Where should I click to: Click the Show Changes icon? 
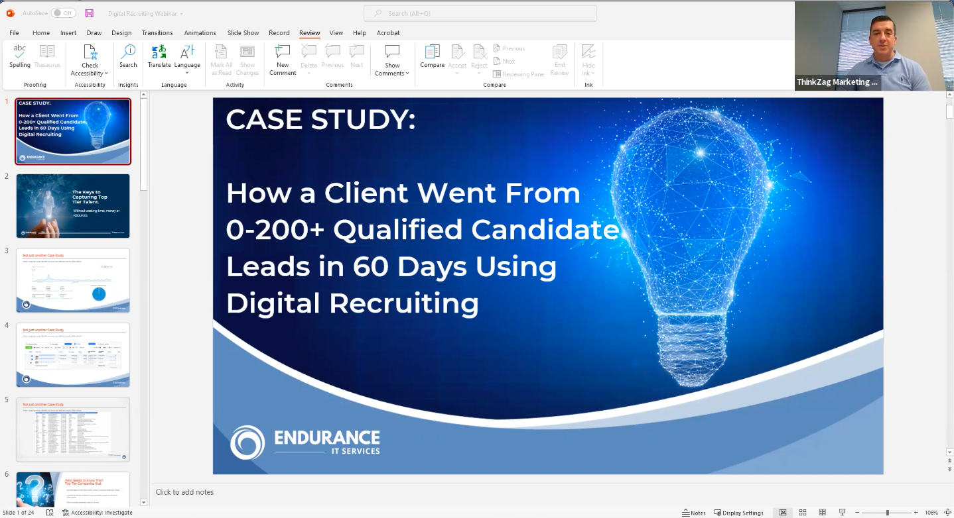(x=247, y=52)
